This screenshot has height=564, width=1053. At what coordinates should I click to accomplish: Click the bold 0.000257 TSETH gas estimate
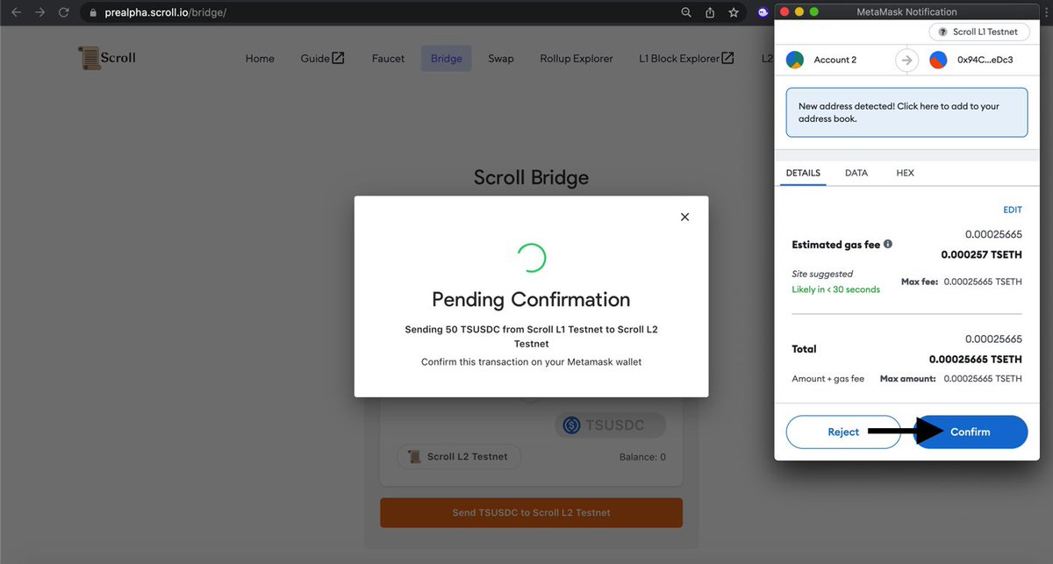point(981,254)
